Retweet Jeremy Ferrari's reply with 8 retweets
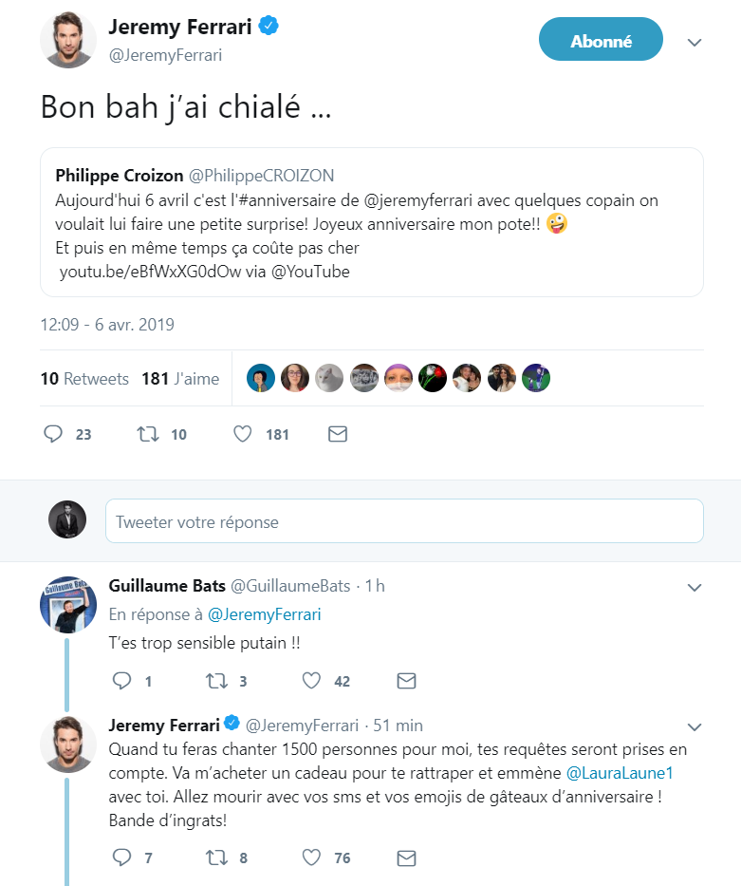This screenshot has width=741, height=886. (216, 858)
